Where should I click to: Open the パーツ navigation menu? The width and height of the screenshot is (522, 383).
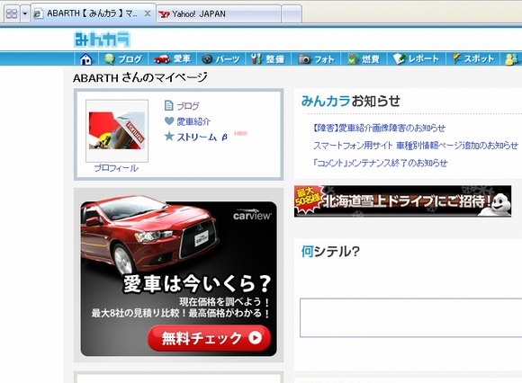click(x=221, y=59)
